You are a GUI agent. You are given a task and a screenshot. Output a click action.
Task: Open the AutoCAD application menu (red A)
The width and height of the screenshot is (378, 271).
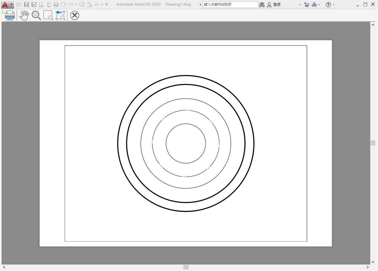(5, 5)
